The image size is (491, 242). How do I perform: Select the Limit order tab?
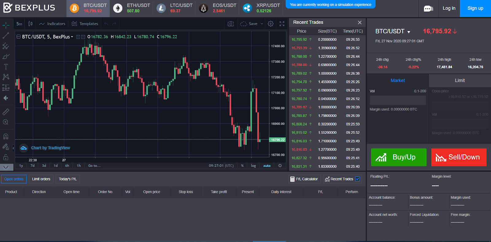pyautogui.click(x=460, y=80)
